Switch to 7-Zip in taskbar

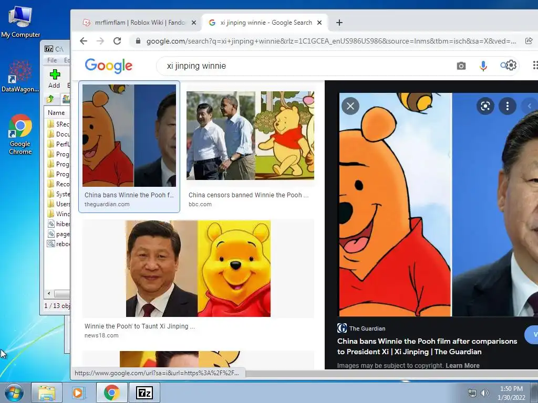tap(144, 393)
